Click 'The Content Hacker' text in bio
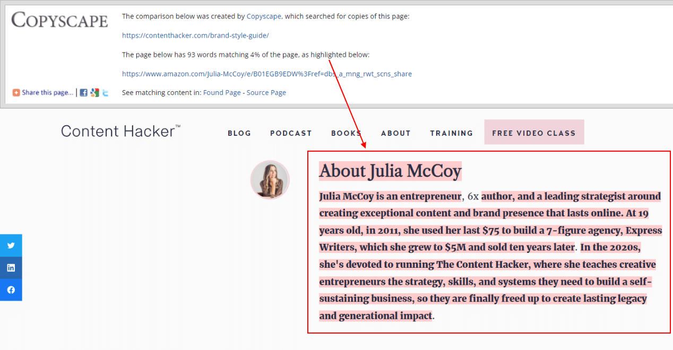The width and height of the screenshot is (673, 350). tap(482, 264)
